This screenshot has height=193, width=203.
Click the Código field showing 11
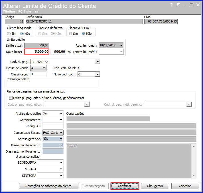click(14, 21)
